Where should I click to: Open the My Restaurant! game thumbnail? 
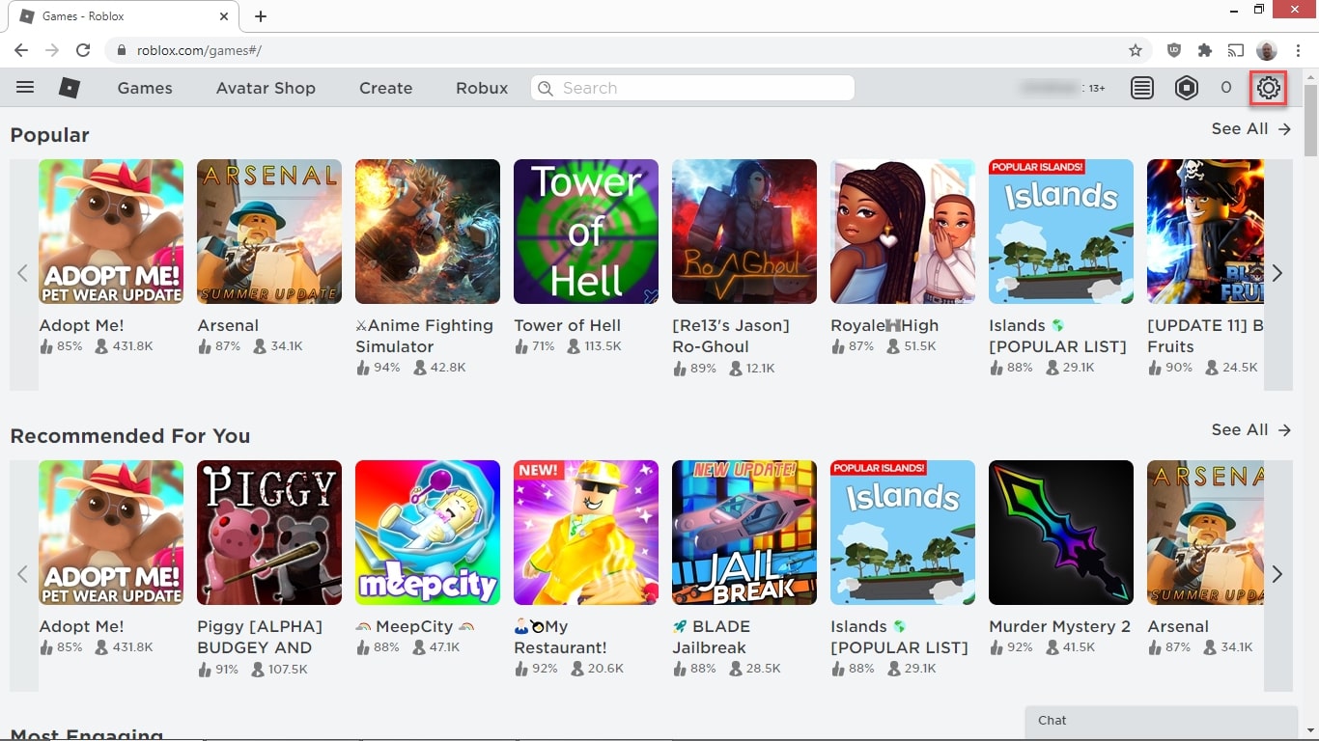586,533
